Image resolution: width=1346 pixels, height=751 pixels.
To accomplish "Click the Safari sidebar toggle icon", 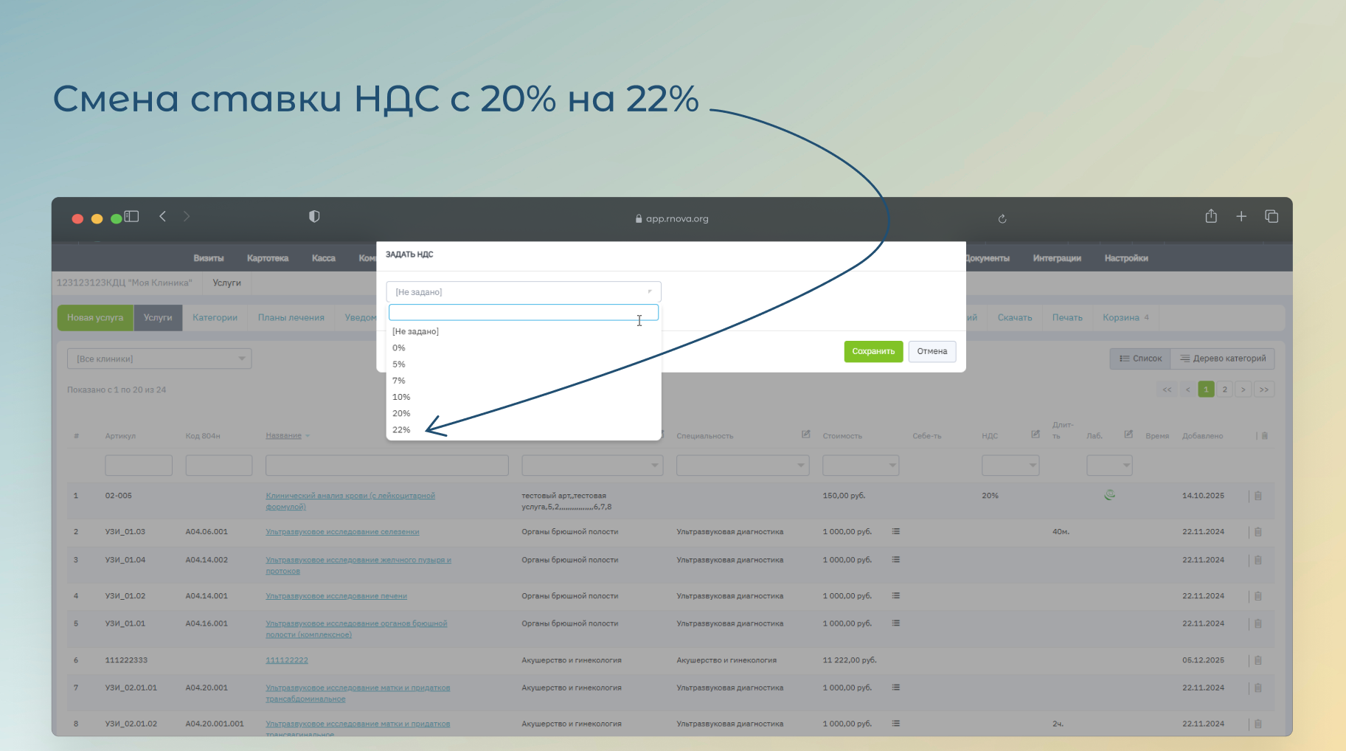I will [132, 217].
